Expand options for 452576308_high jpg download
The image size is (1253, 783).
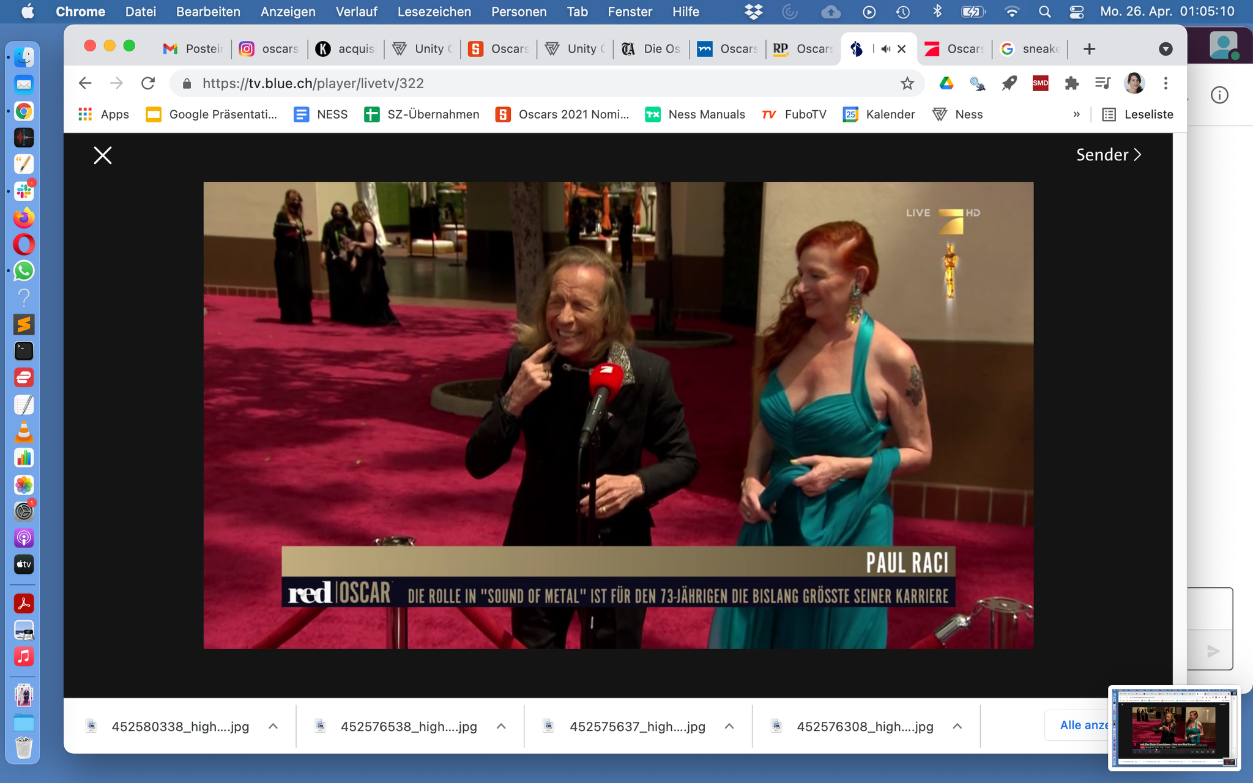(x=957, y=726)
